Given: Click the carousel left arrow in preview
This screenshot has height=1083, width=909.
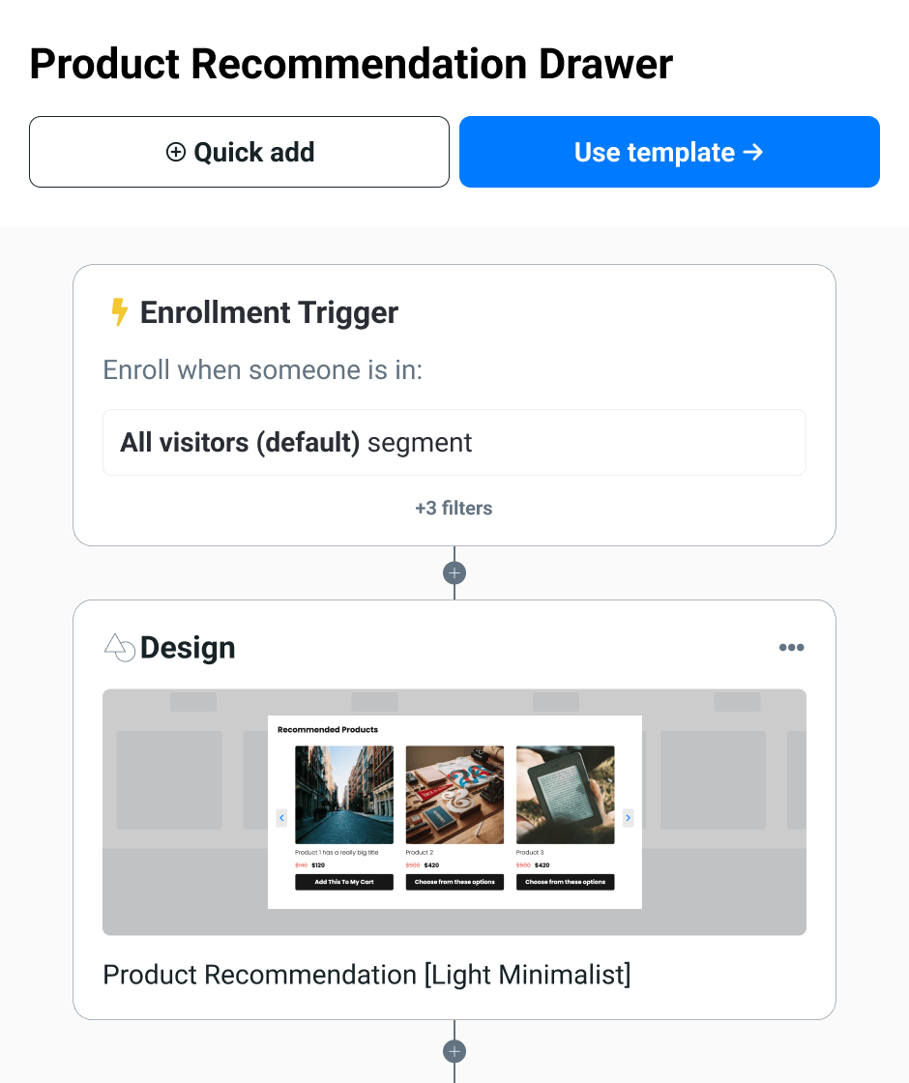Looking at the screenshot, I should (281, 818).
